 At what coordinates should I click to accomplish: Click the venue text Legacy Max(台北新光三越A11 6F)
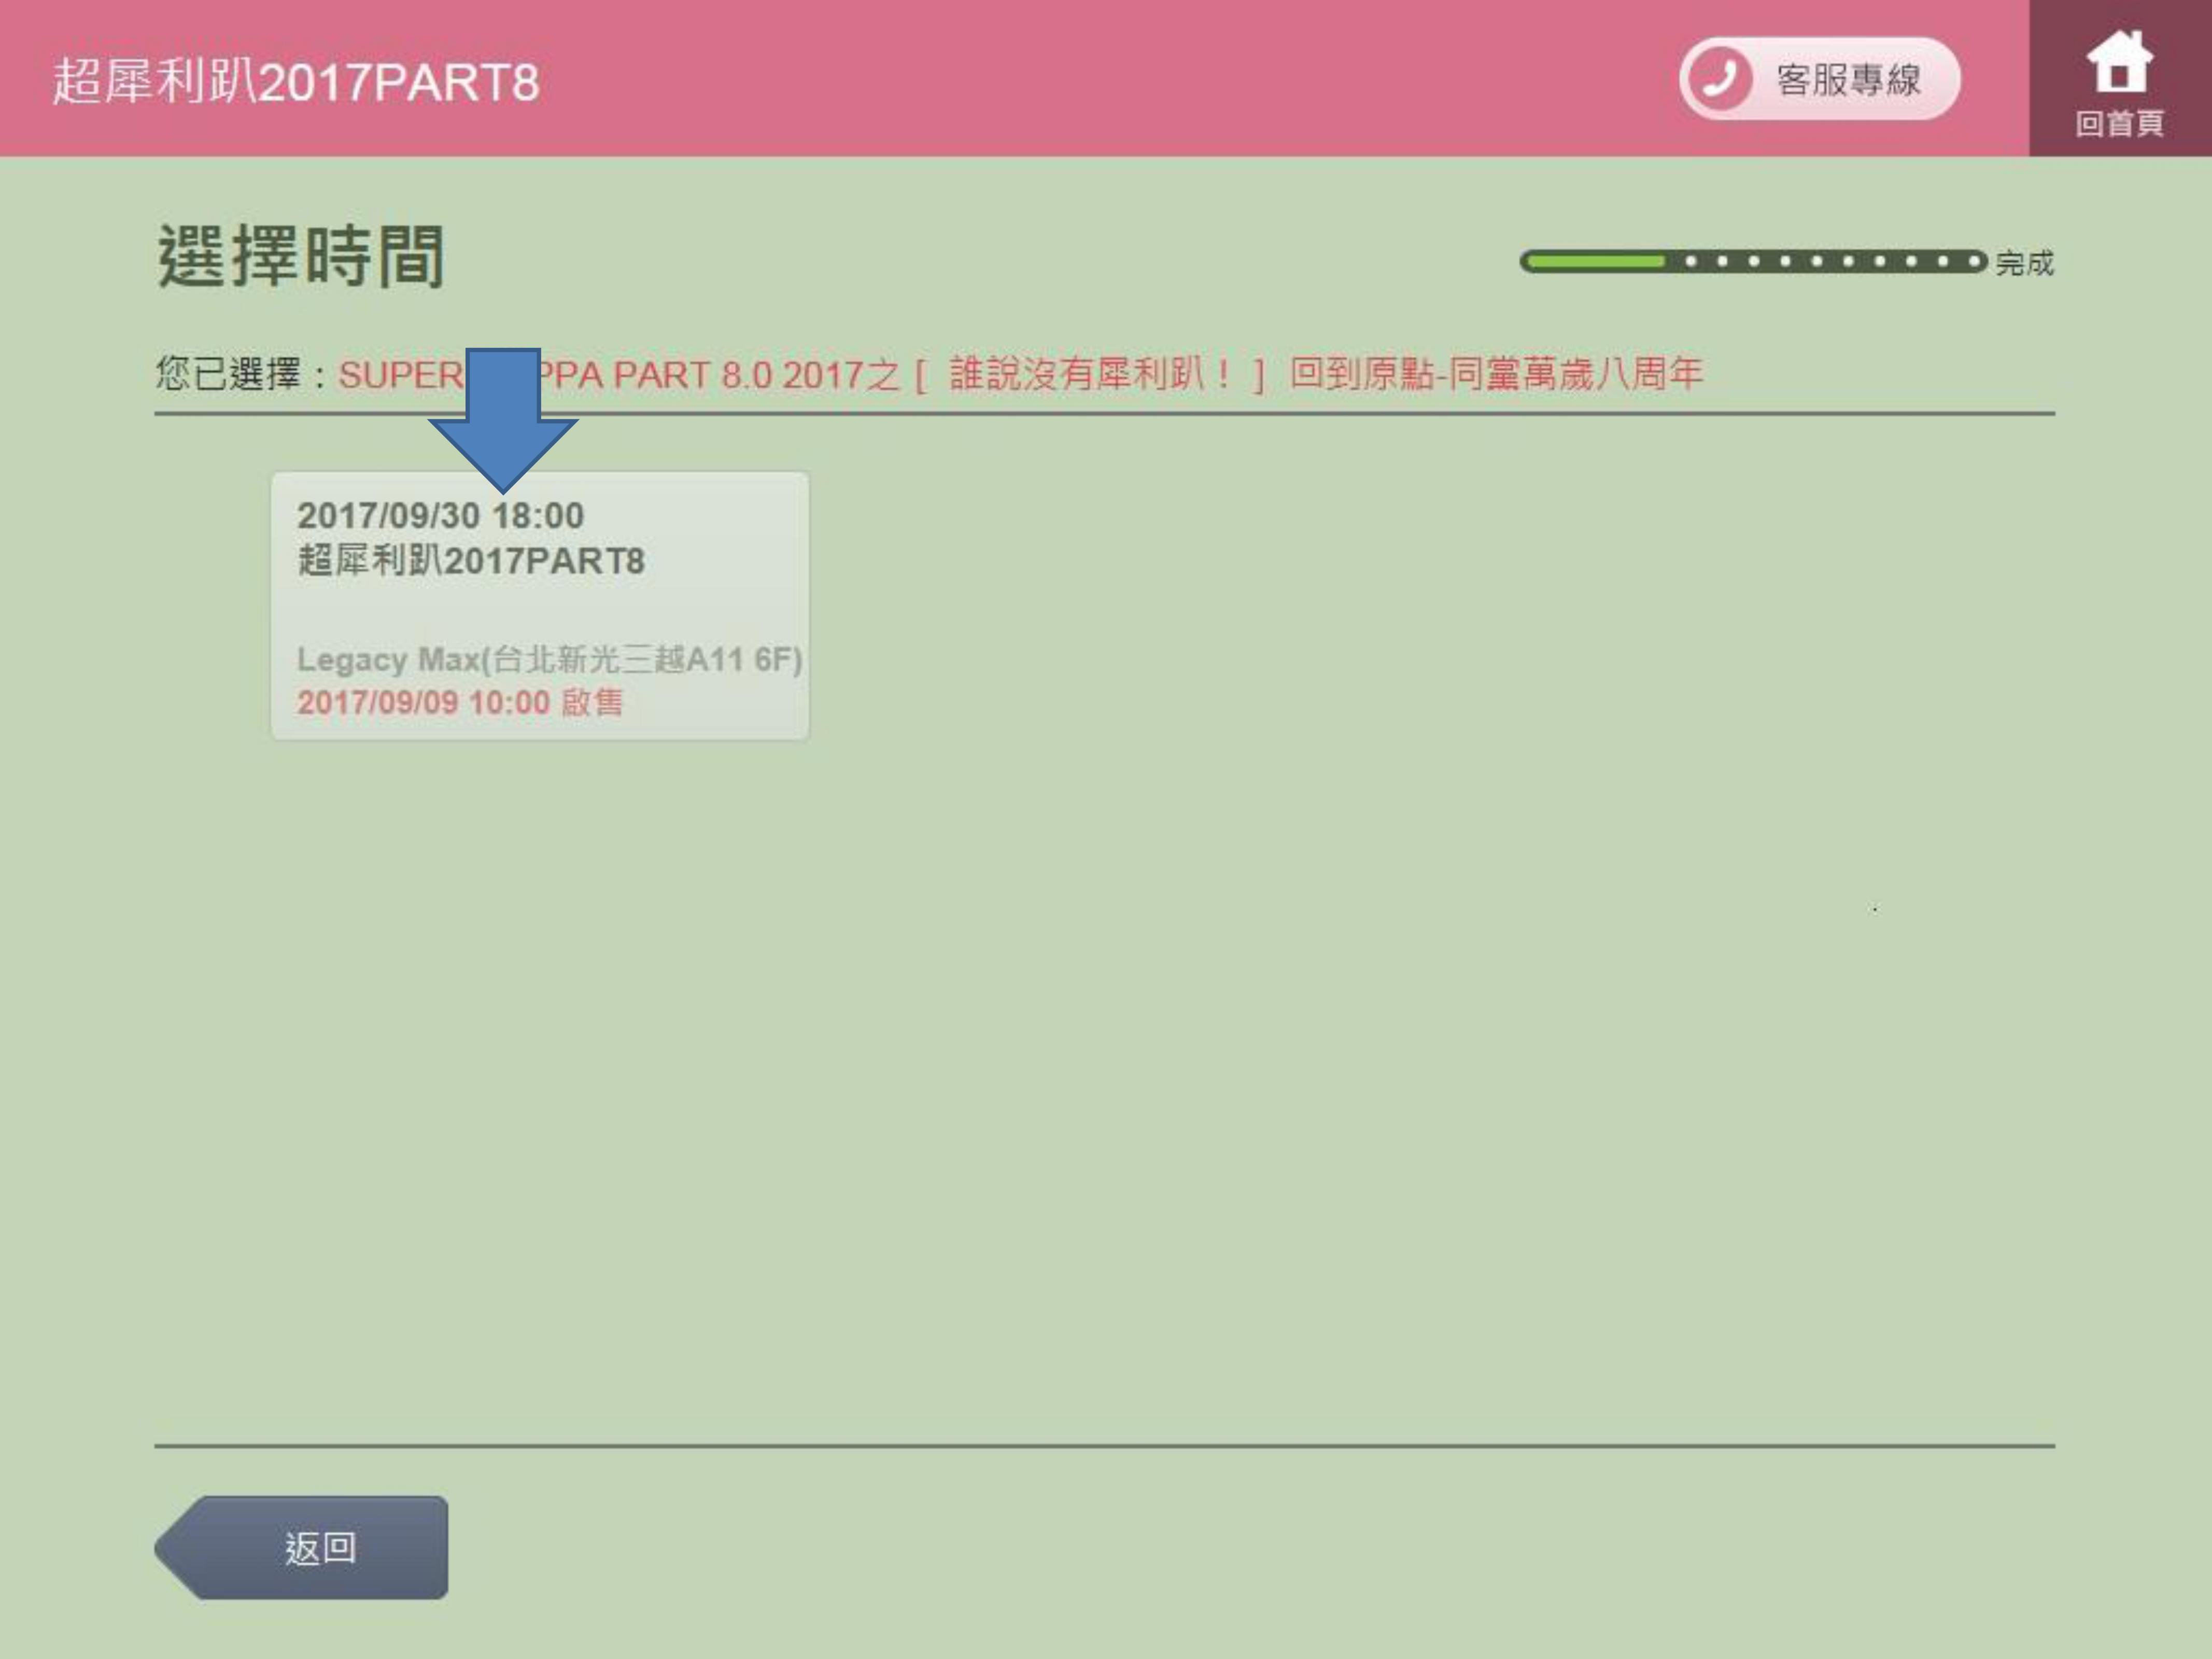[x=550, y=659]
